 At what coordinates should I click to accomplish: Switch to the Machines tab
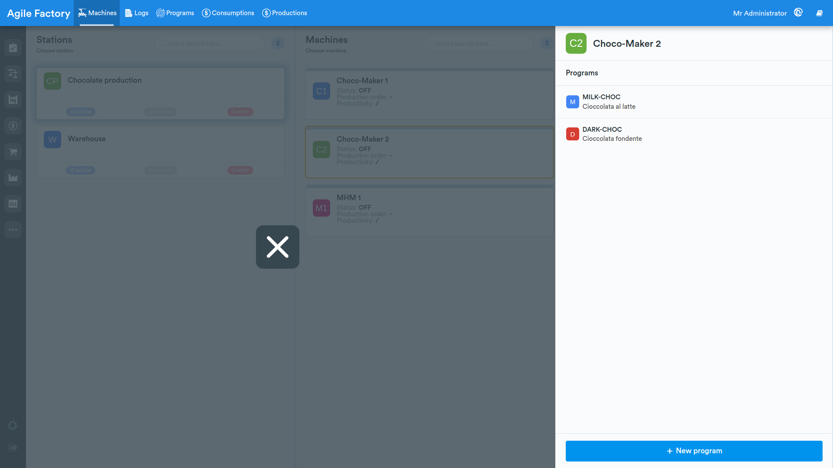coord(97,13)
